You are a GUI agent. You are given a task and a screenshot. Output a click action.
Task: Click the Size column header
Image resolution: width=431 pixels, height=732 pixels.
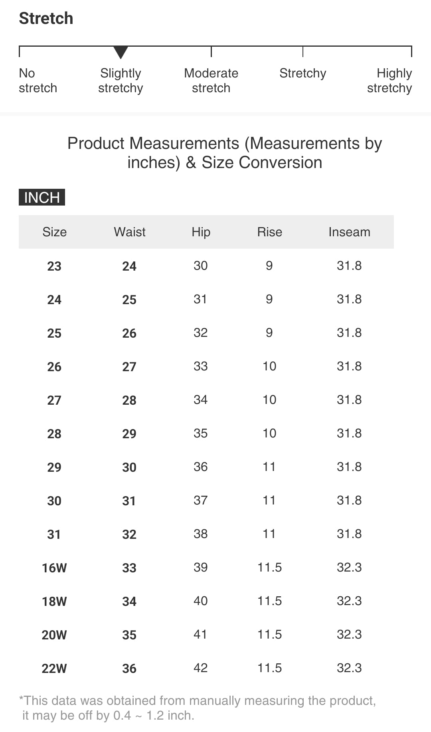click(55, 232)
